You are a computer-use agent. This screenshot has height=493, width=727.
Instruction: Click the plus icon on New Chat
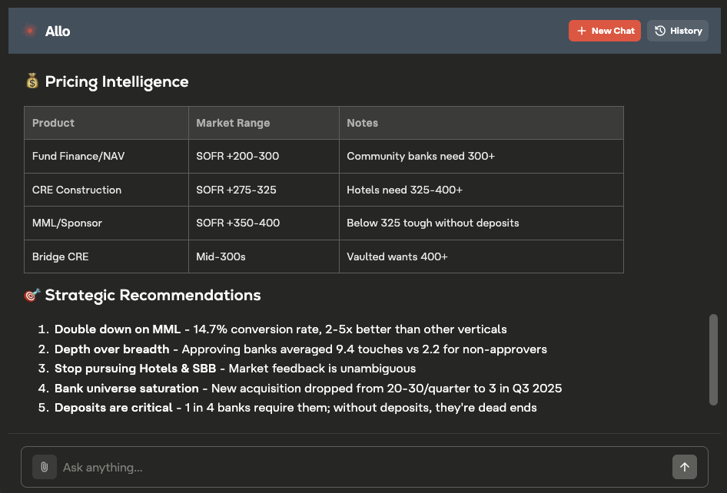pos(583,31)
